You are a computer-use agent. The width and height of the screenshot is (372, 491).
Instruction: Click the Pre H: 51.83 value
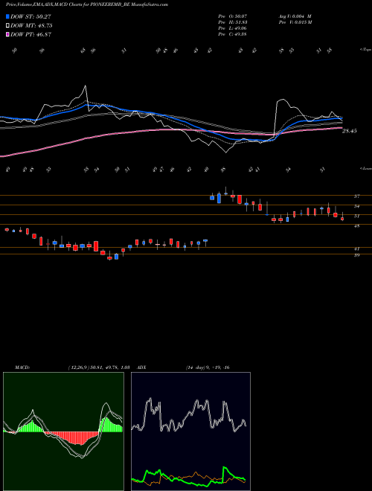(x=232, y=22)
